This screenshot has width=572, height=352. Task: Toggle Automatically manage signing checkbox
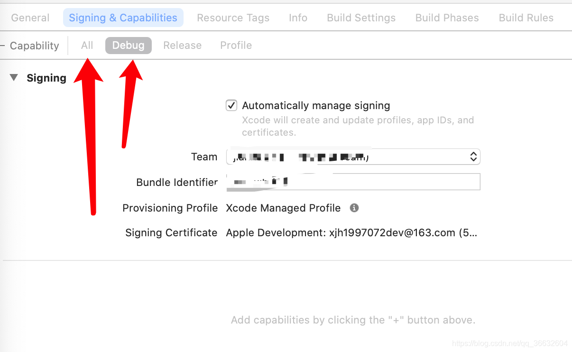(231, 105)
